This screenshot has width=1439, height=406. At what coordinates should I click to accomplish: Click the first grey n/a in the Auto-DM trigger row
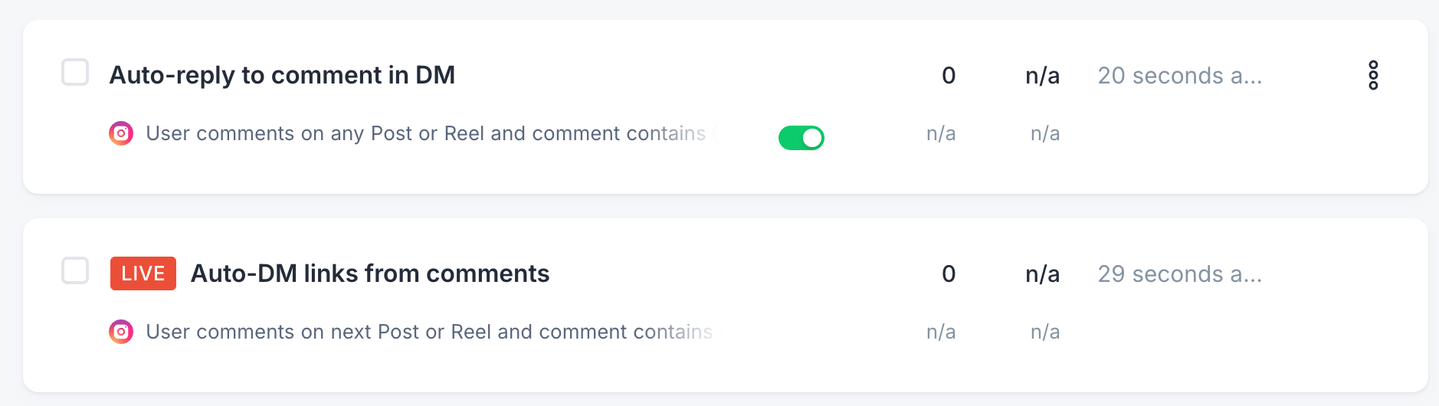941,332
